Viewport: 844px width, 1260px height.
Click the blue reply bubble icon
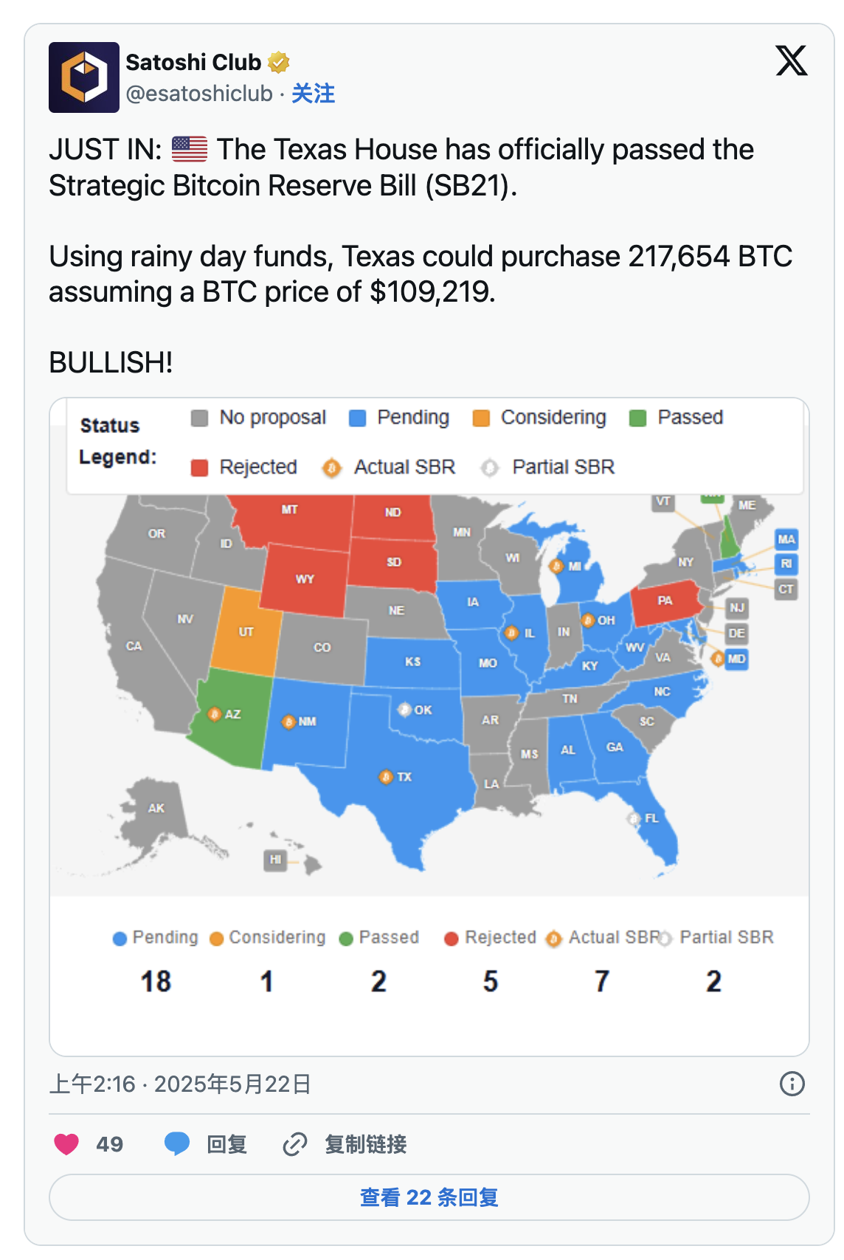177,1144
